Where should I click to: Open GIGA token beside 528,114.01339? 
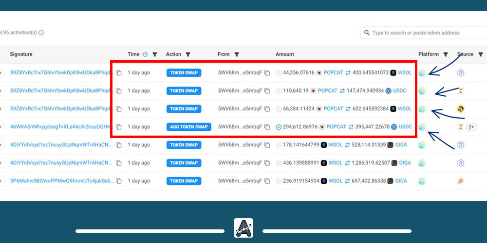[401, 145]
